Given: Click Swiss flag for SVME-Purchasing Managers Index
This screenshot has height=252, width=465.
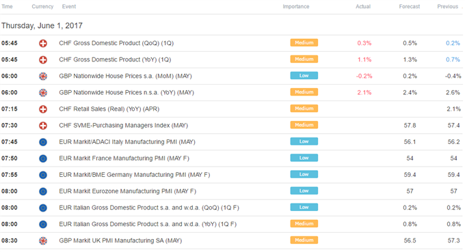Looking at the screenshot, I should tap(43, 126).
